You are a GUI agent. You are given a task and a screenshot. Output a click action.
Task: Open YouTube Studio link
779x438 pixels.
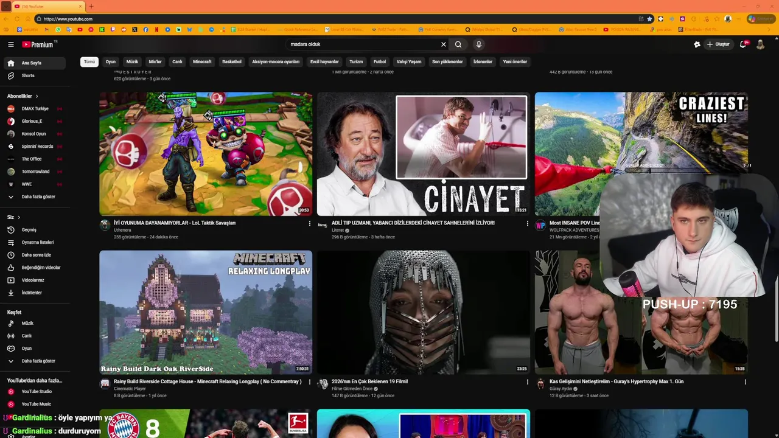pyautogui.click(x=35, y=392)
